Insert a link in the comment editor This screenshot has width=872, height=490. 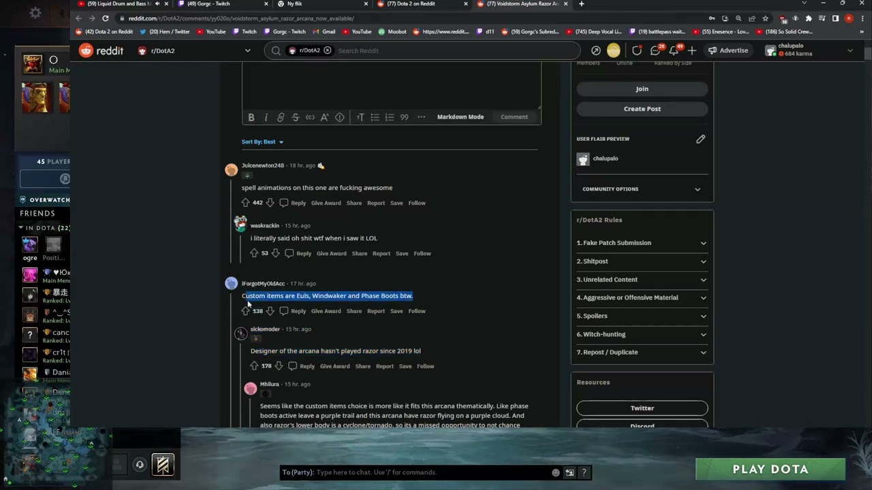point(281,117)
